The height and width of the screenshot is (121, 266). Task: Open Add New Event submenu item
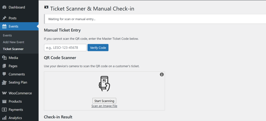tap(14, 42)
